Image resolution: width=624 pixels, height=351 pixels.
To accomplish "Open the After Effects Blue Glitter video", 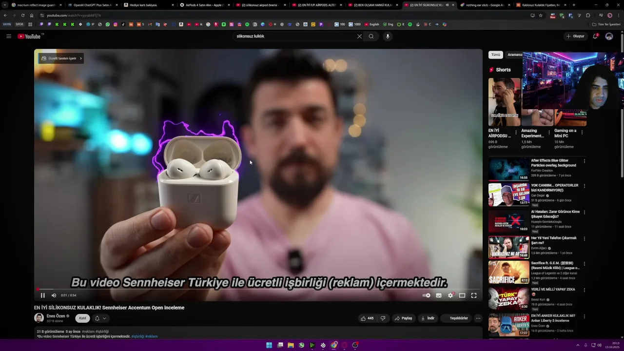I will click(x=508, y=169).
